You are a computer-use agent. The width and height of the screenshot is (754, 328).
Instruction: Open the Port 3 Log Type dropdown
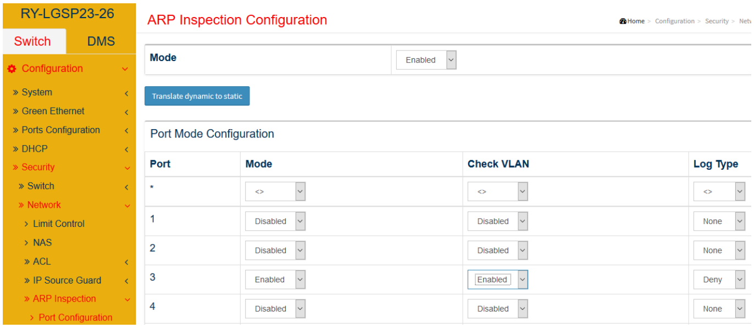pos(719,279)
